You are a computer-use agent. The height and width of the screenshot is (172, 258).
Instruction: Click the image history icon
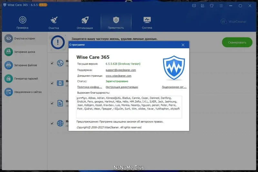[60, 63]
